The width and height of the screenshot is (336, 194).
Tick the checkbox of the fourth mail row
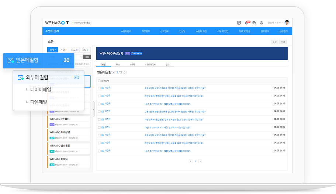point(99,111)
